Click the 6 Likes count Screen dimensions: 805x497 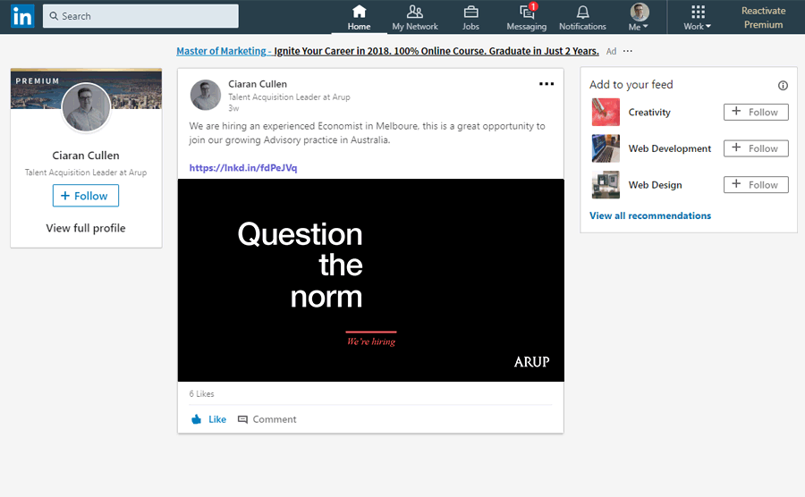point(201,394)
